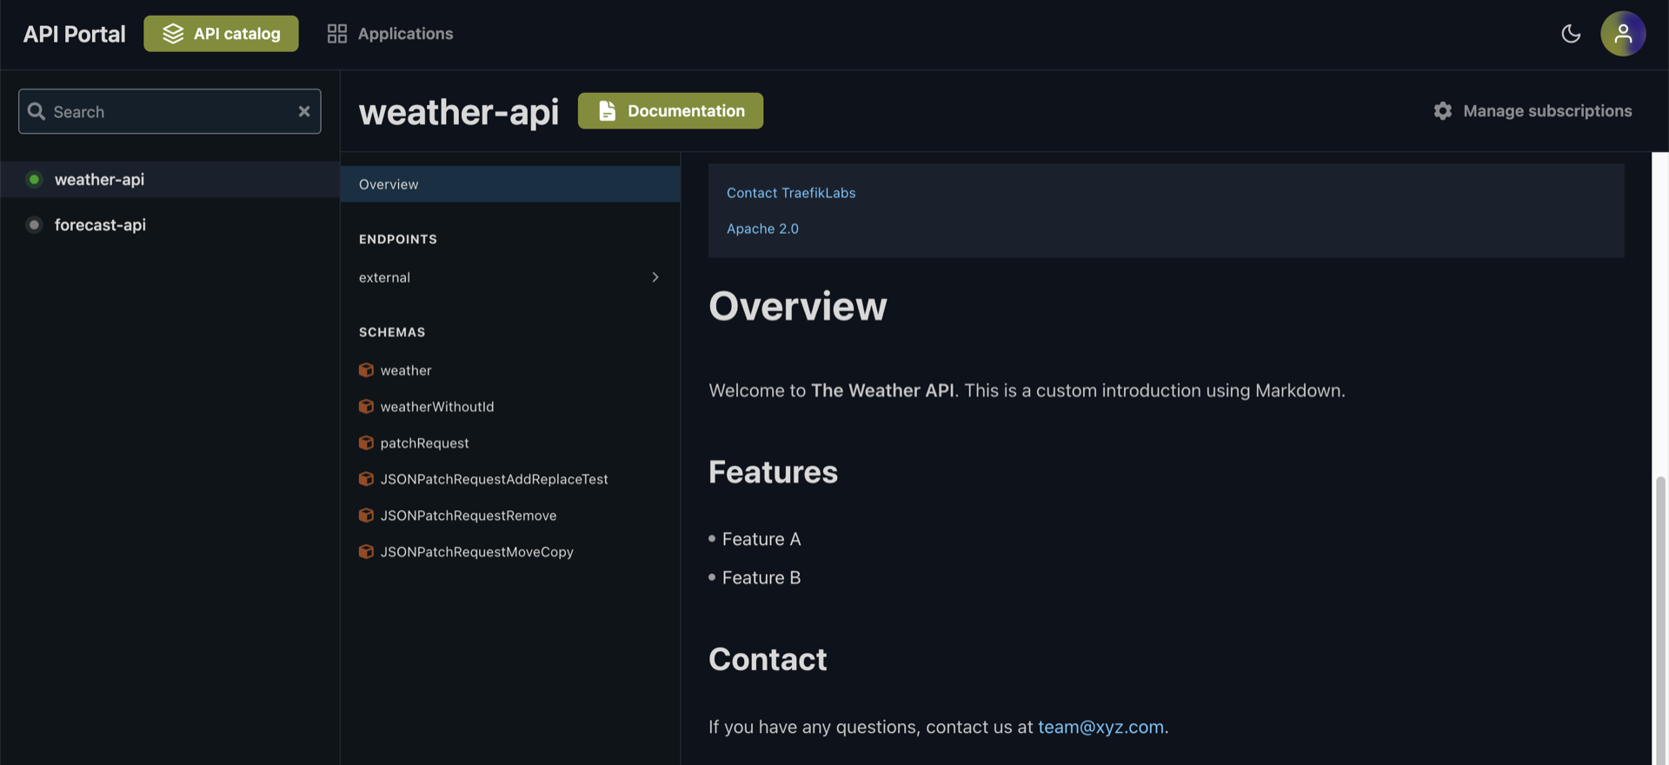This screenshot has height=765, width=1669.
Task: Click the cube icon beside JSONPatchRequestRemove
Action: point(366,516)
